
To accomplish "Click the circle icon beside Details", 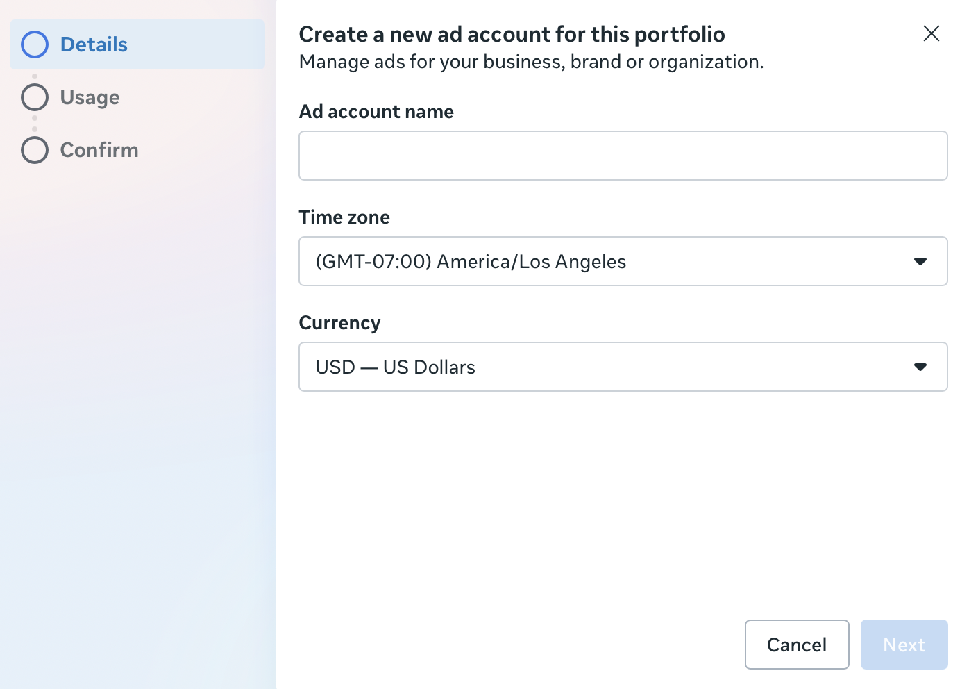I will point(35,44).
